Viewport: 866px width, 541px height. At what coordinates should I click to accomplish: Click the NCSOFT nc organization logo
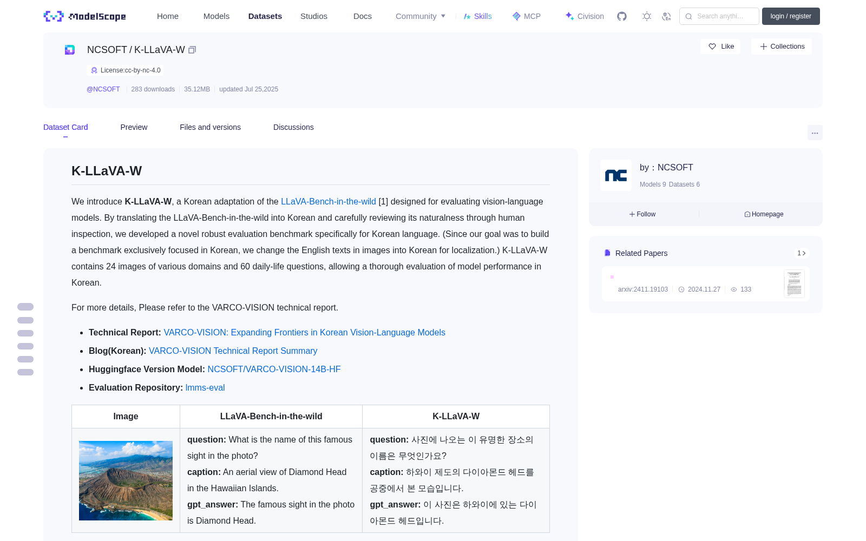click(616, 175)
